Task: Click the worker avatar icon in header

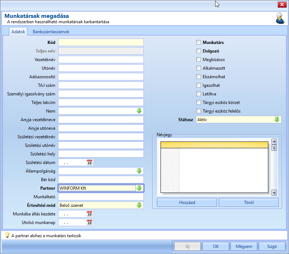Action: pos(280,18)
